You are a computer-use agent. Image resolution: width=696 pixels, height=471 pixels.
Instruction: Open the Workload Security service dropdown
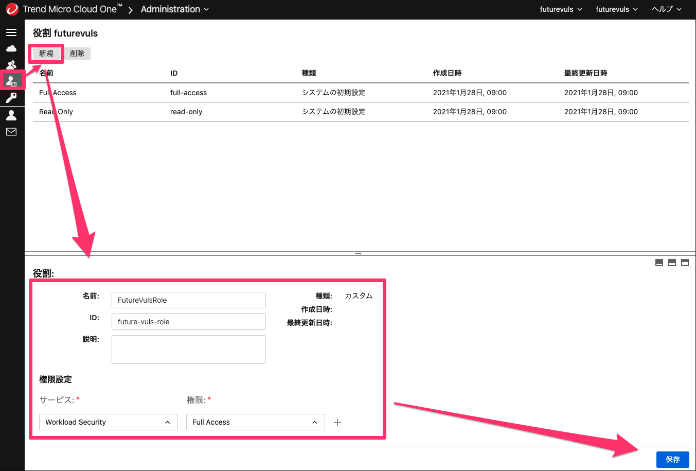pos(109,422)
